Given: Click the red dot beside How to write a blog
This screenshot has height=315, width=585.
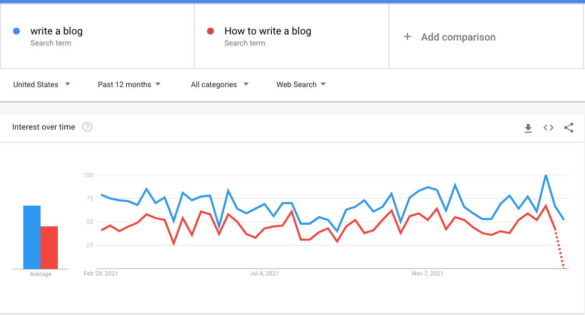Looking at the screenshot, I should point(210,31).
